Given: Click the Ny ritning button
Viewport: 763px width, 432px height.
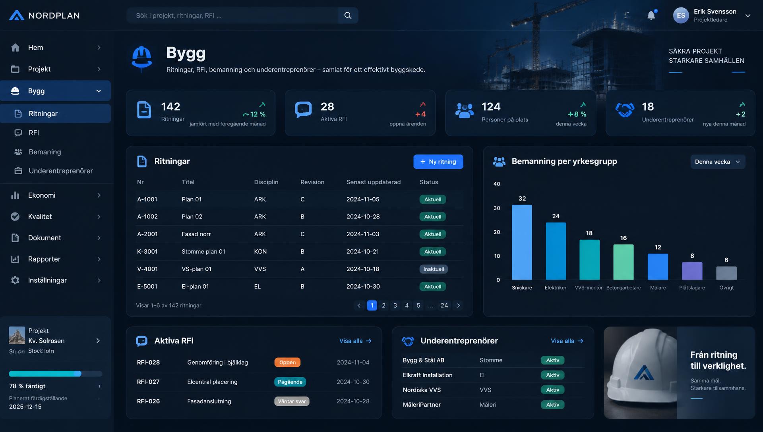Looking at the screenshot, I should [x=438, y=162].
